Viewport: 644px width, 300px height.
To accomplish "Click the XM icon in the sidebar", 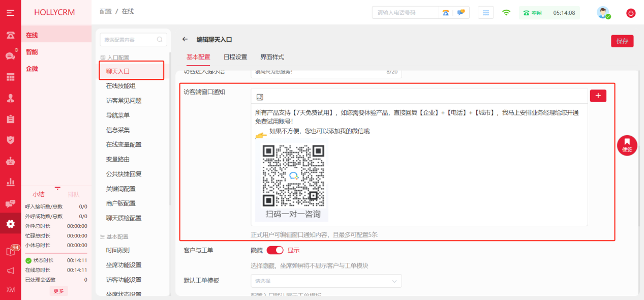I will (10, 289).
